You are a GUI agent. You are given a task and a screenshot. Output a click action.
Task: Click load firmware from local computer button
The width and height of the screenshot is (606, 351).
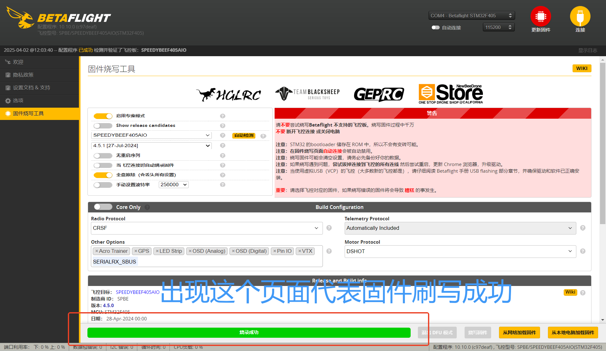[x=573, y=333]
